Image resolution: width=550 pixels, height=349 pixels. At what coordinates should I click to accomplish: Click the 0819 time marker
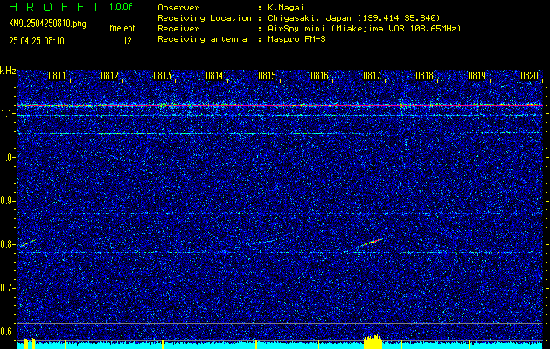(477, 76)
